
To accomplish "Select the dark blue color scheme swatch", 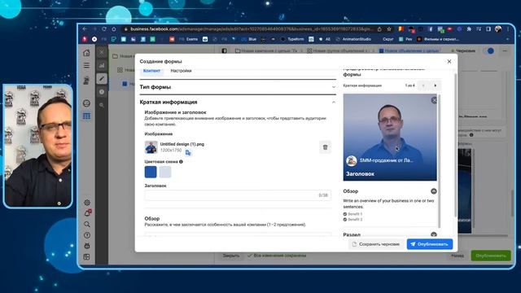I will coord(151,172).
